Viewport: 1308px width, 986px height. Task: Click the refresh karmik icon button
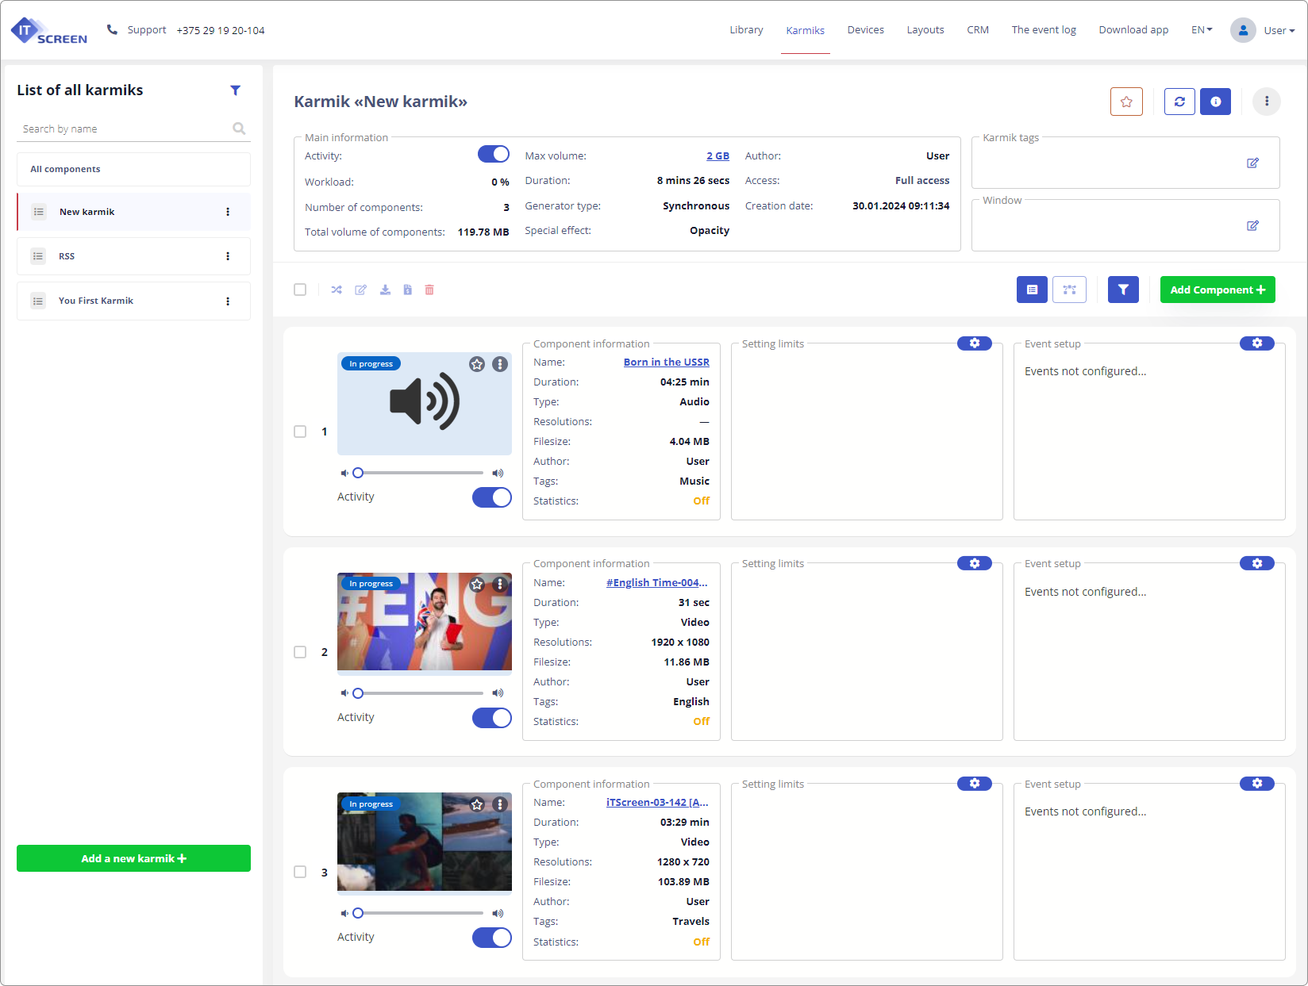pyautogui.click(x=1179, y=102)
